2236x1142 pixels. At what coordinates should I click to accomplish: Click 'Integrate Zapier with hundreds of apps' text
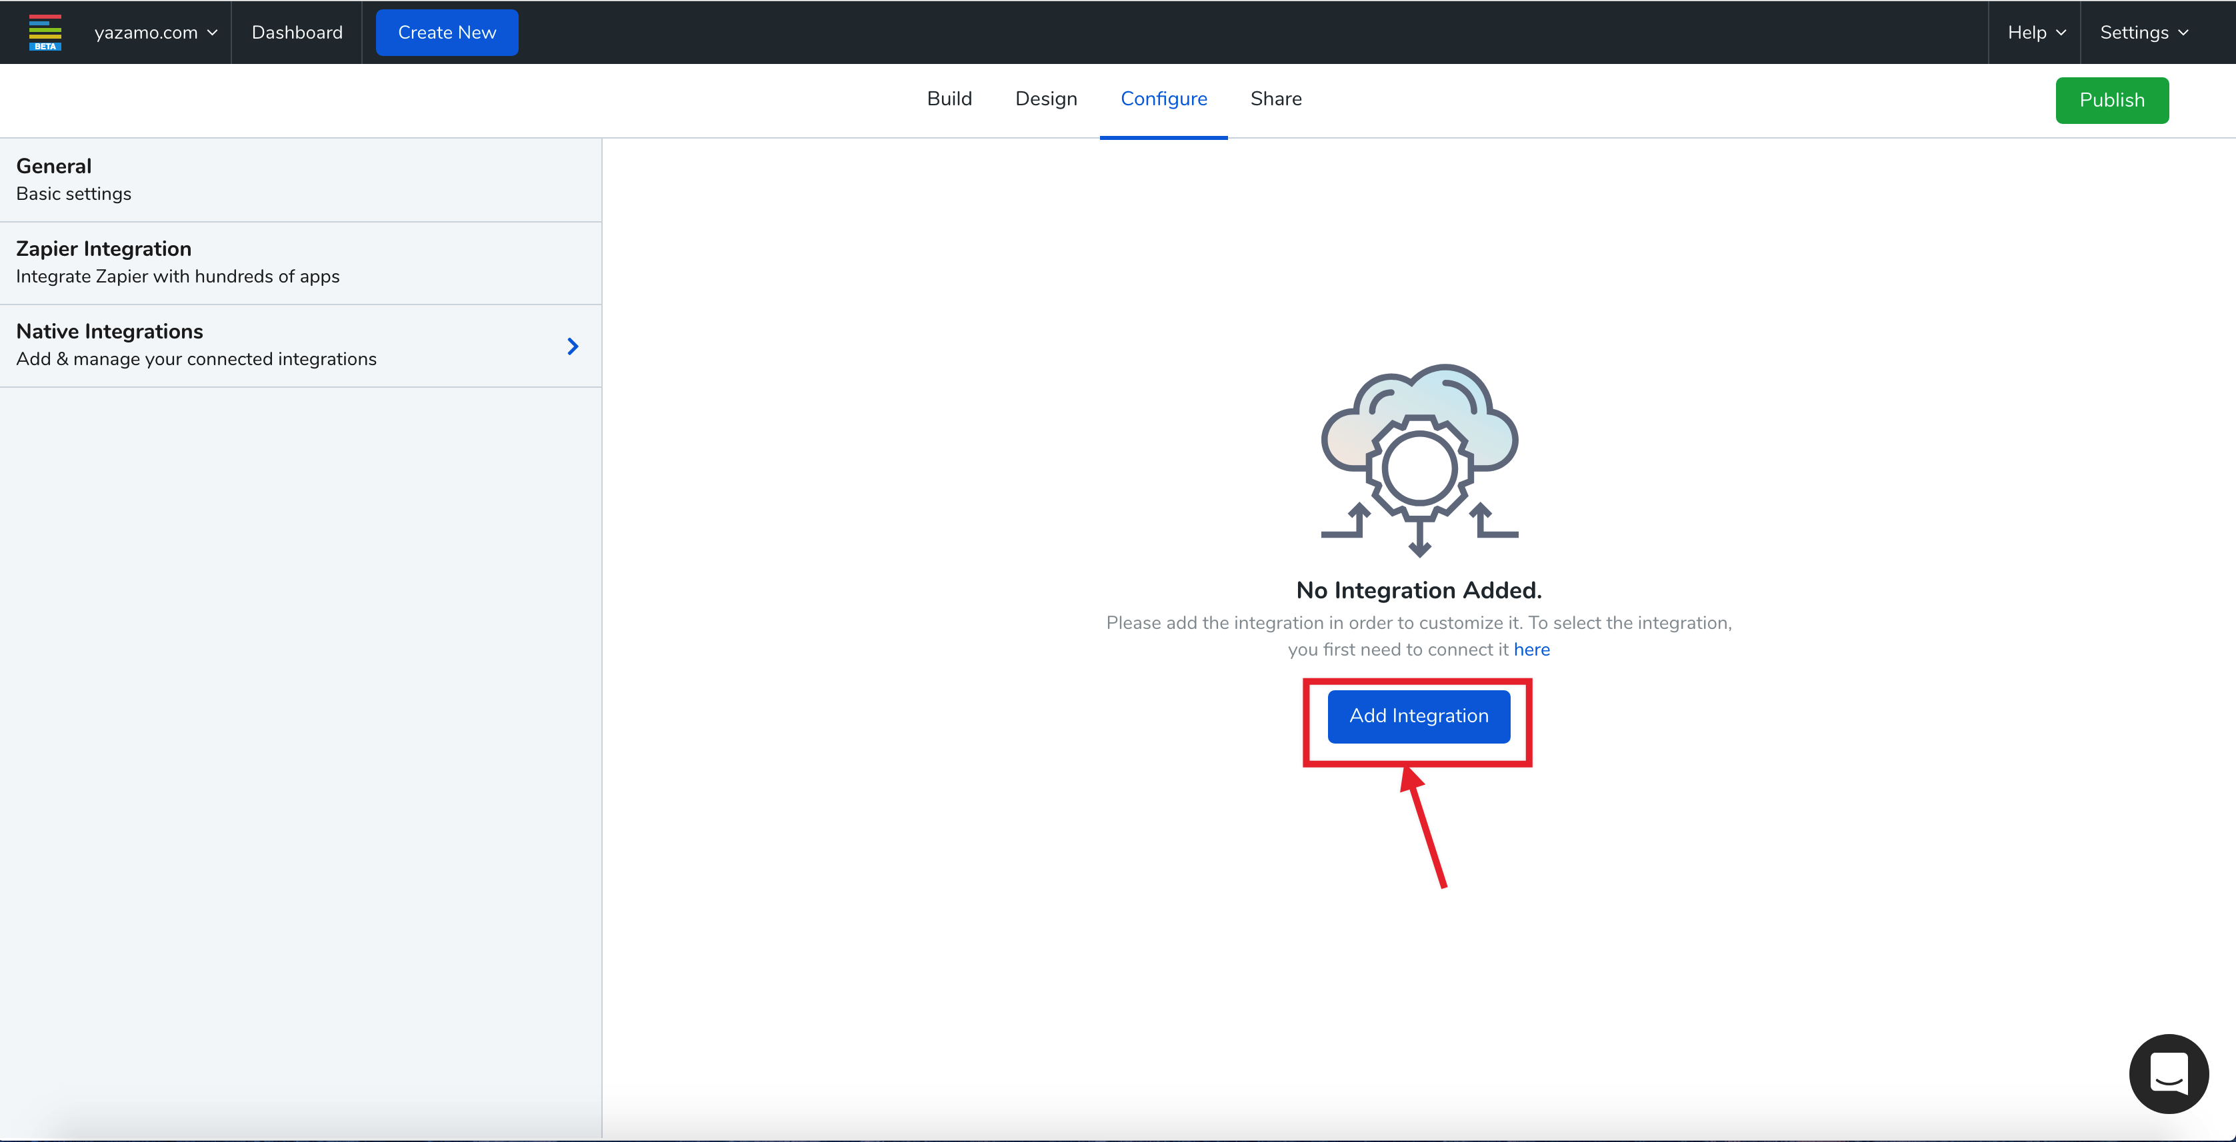tap(178, 277)
